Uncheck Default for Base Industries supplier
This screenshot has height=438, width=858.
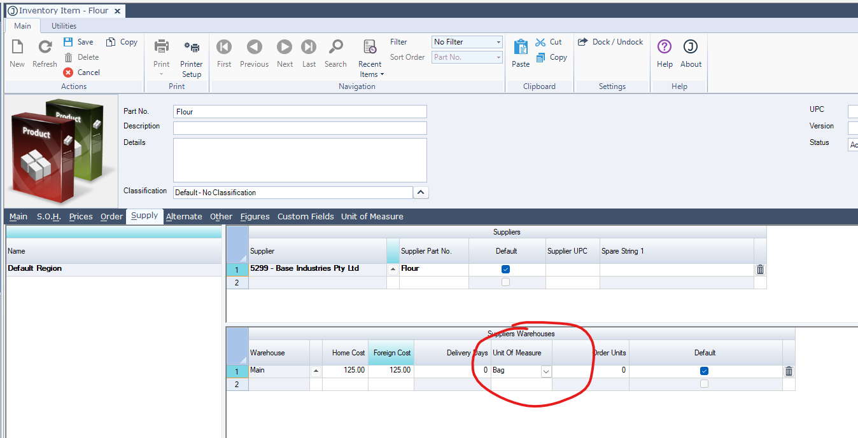click(506, 270)
